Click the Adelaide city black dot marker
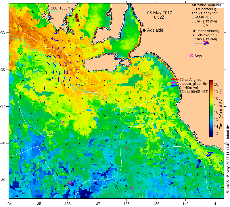 pos(144,30)
